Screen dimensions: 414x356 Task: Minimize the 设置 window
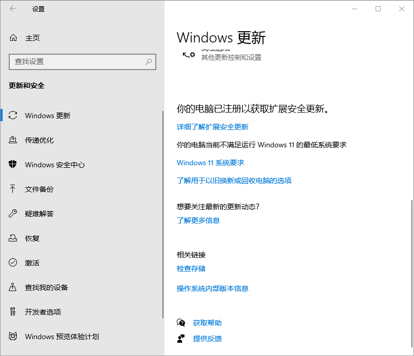point(355,9)
